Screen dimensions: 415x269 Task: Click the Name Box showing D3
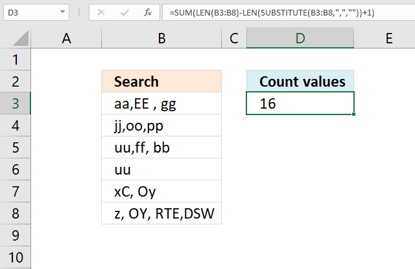point(29,12)
